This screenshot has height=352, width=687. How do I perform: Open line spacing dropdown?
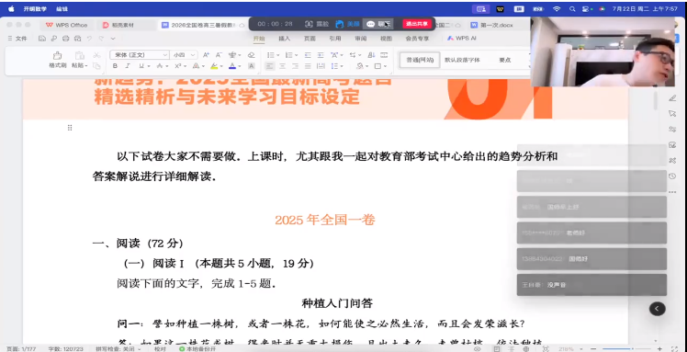pos(342,66)
